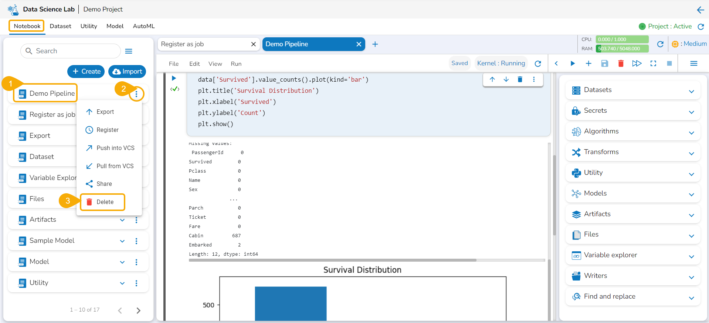Expand the Sample Model notebook entry

pyautogui.click(x=122, y=241)
